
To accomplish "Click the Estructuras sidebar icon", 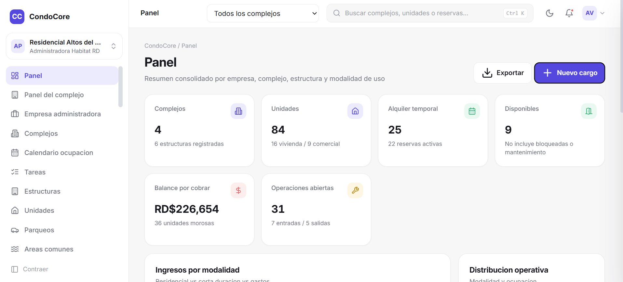I will click(15, 191).
